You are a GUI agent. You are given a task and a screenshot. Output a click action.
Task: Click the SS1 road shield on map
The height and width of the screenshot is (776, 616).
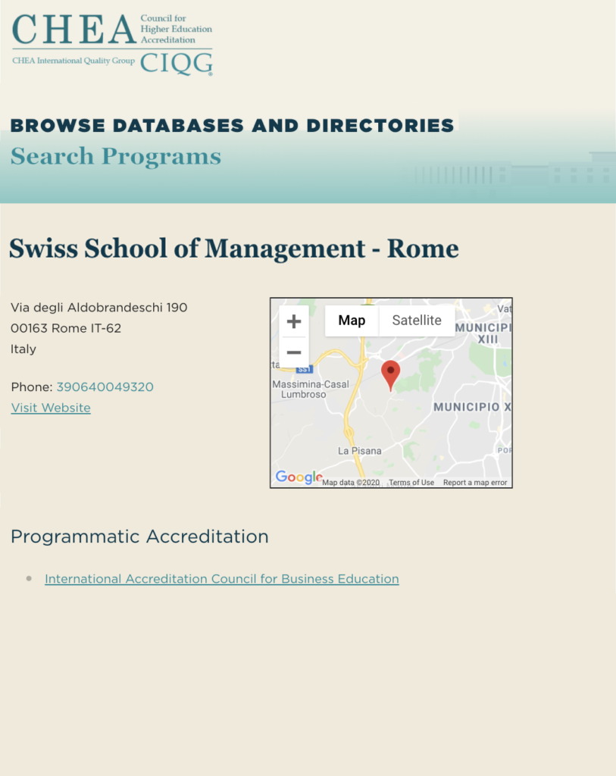[305, 369]
